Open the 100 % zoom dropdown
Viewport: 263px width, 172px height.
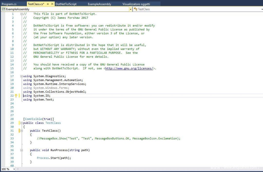14,169
